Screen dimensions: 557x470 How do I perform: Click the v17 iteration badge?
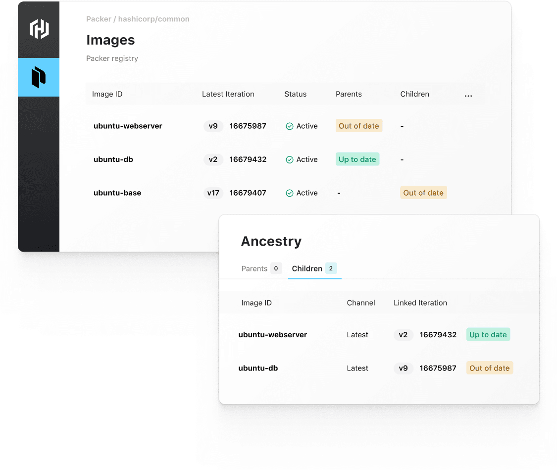[213, 193]
